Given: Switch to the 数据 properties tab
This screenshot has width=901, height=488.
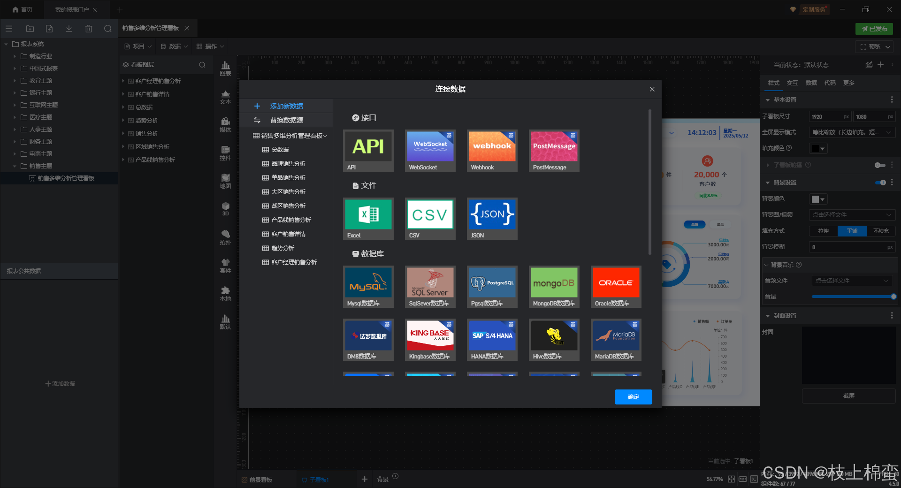Looking at the screenshot, I should [x=811, y=83].
